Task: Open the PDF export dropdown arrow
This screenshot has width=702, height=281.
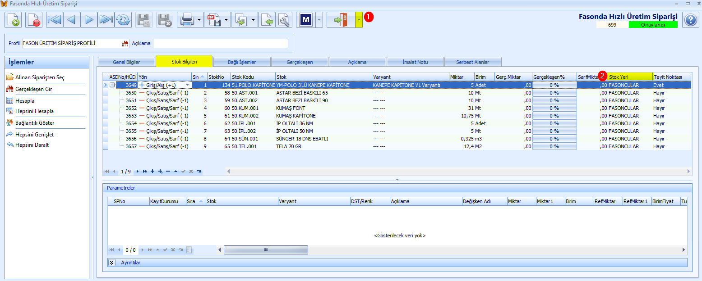Action: [x=226, y=20]
